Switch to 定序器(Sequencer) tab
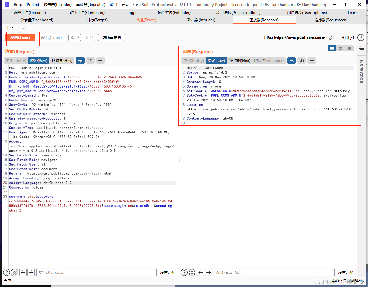Screen dimensions: 368x287 coord(331,20)
